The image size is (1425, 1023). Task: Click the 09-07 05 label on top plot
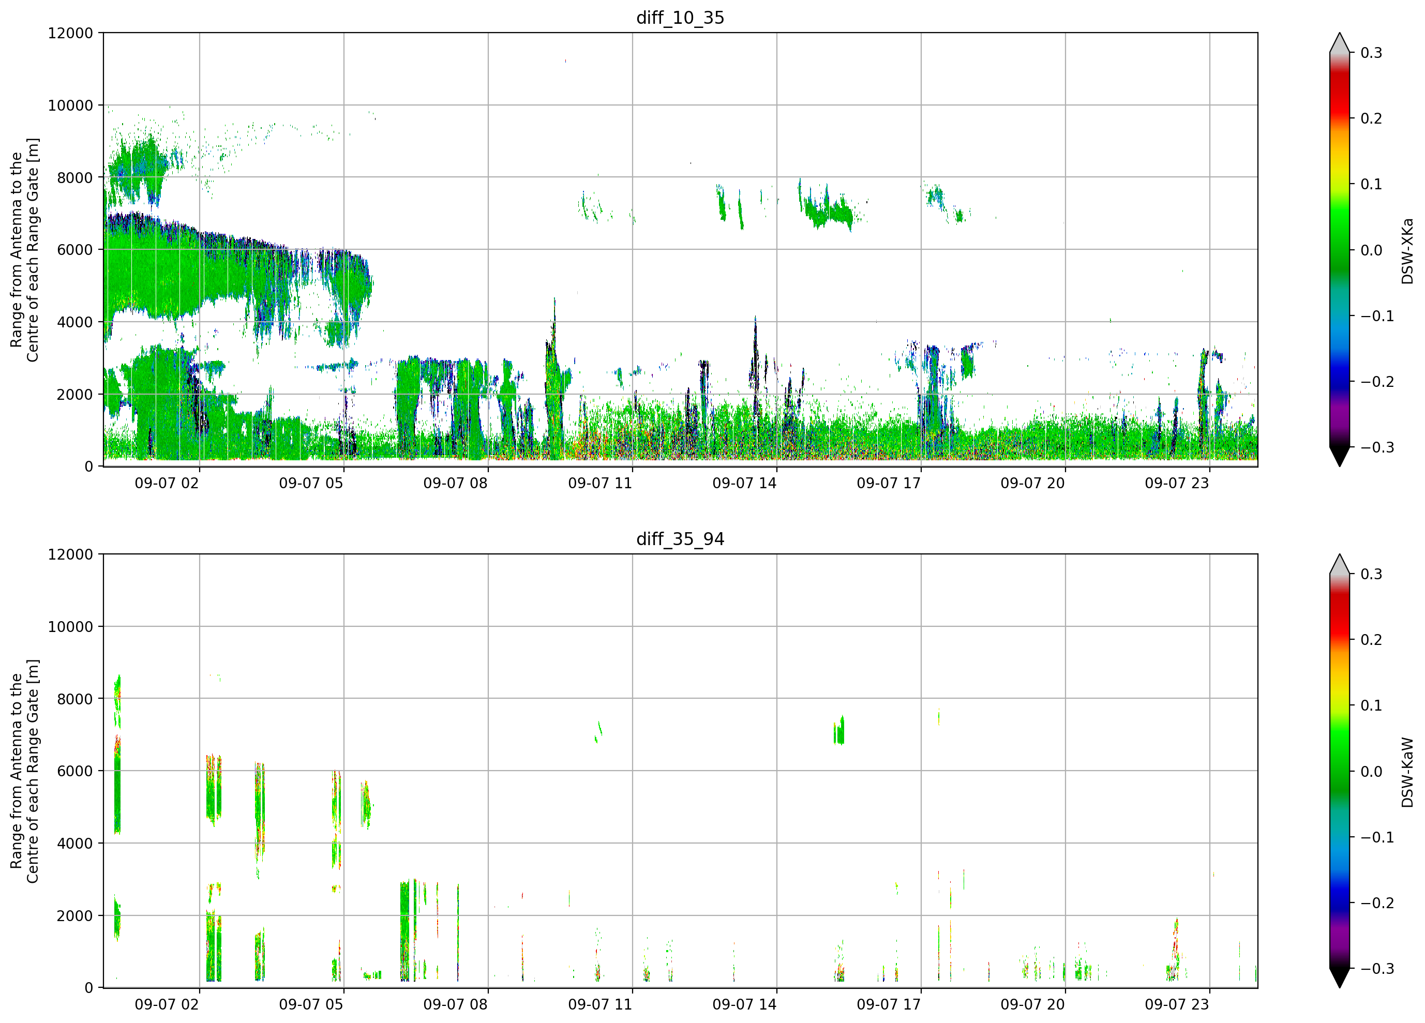point(311,483)
